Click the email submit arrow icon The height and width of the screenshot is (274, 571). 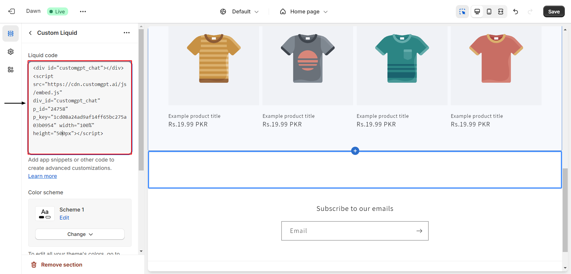click(x=419, y=231)
